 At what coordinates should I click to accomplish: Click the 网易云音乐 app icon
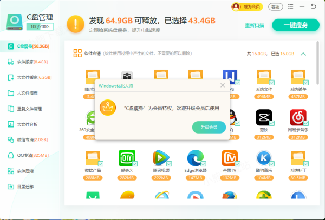click(x=298, y=117)
